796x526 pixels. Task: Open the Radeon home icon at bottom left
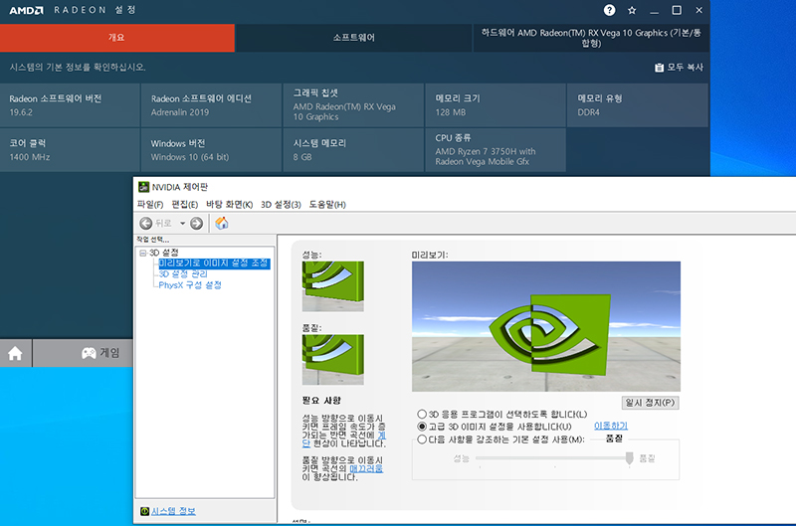[x=15, y=353]
